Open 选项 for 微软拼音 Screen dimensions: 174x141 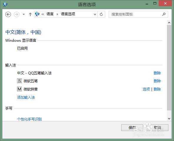(146, 89)
